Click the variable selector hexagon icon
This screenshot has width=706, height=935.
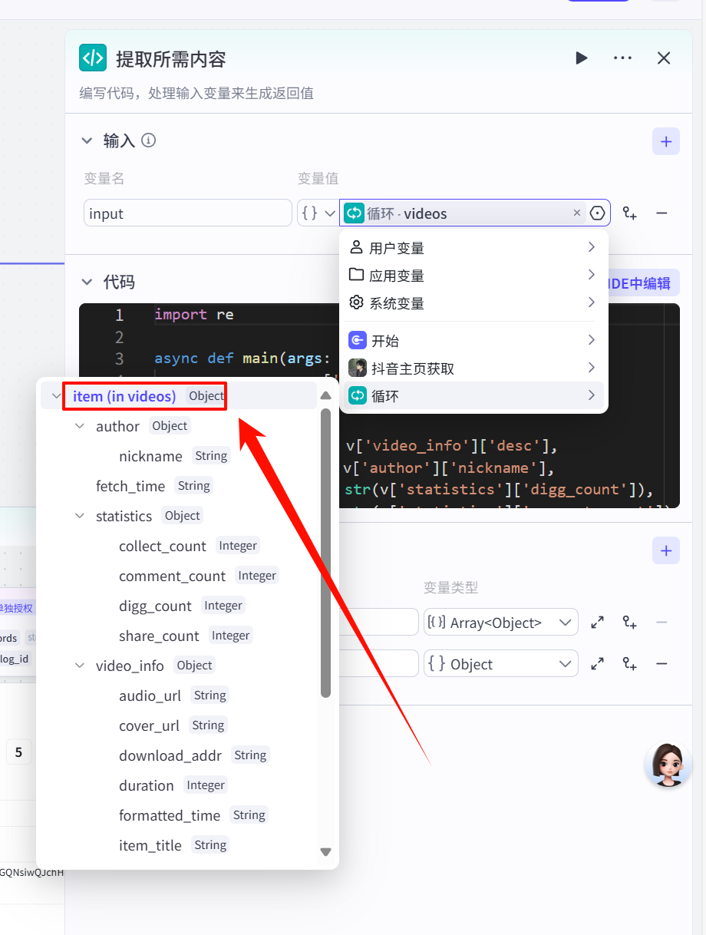[x=598, y=213]
